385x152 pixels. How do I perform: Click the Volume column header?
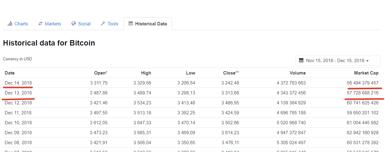pyautogui.click(x=297, y=73)
